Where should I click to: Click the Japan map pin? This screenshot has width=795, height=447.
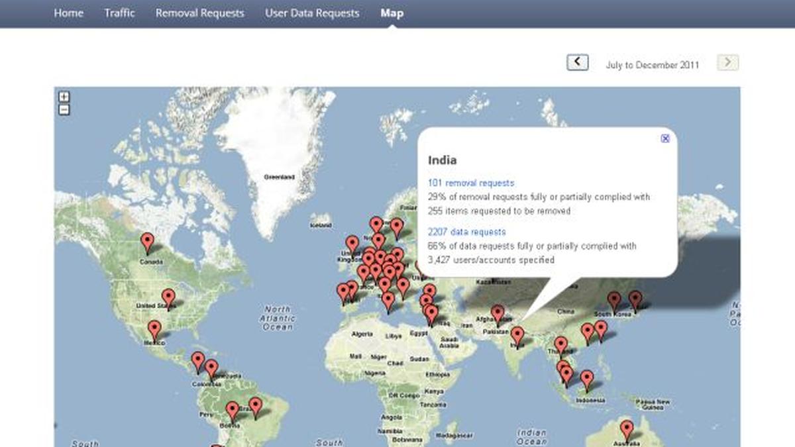click(635, 299)
